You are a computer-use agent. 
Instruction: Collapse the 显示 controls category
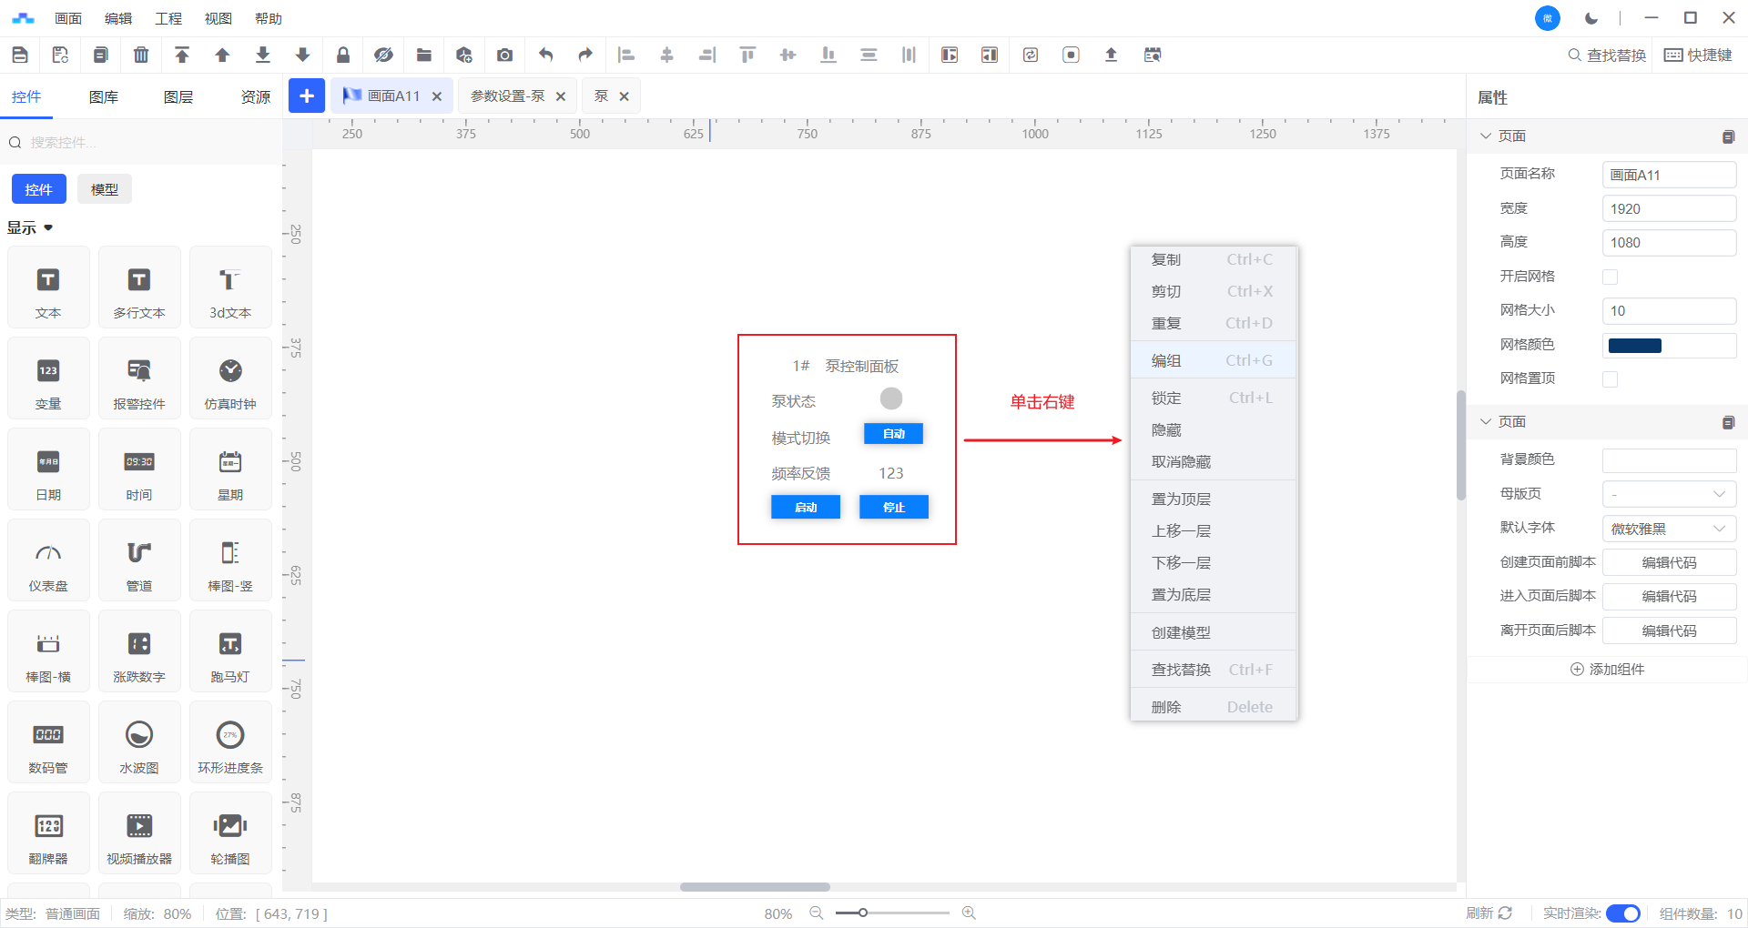[x=31, y=227]
